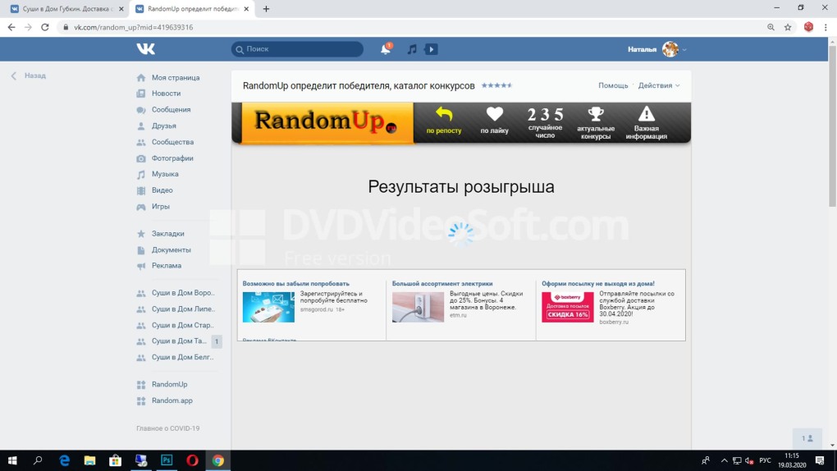The height and width of the screenshot is (471, 837).
Task: Open Сообщения in sidebar
Action: [171, 109]
